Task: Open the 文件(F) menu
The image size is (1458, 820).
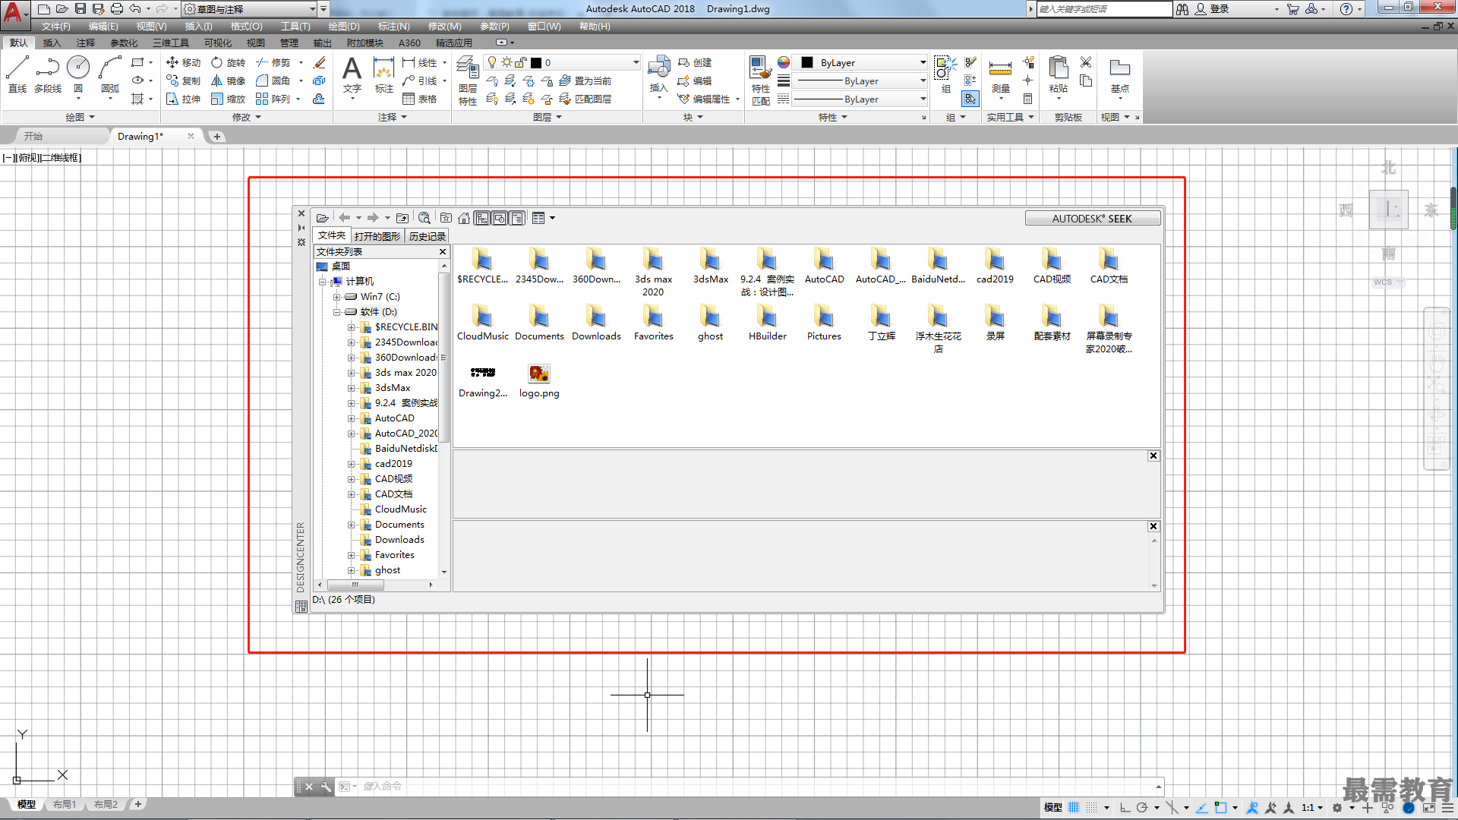Action: pyautogui.click(x=55, y=26)
